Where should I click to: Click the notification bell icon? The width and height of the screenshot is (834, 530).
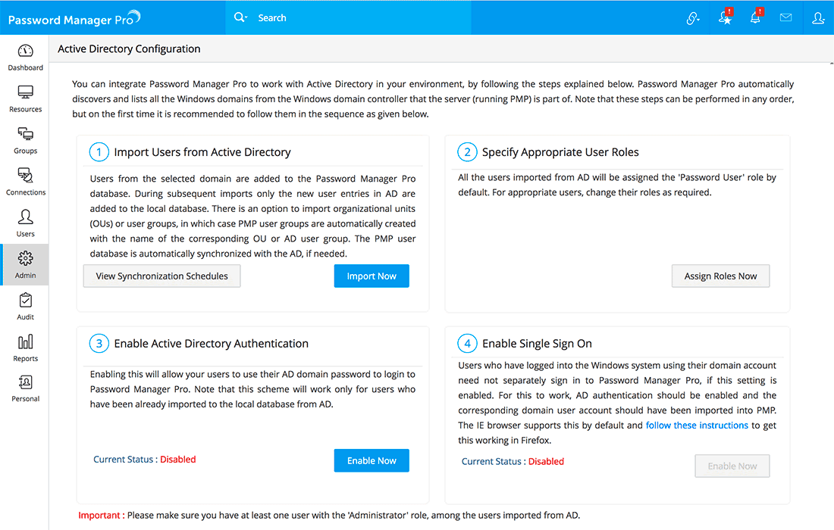755,18
